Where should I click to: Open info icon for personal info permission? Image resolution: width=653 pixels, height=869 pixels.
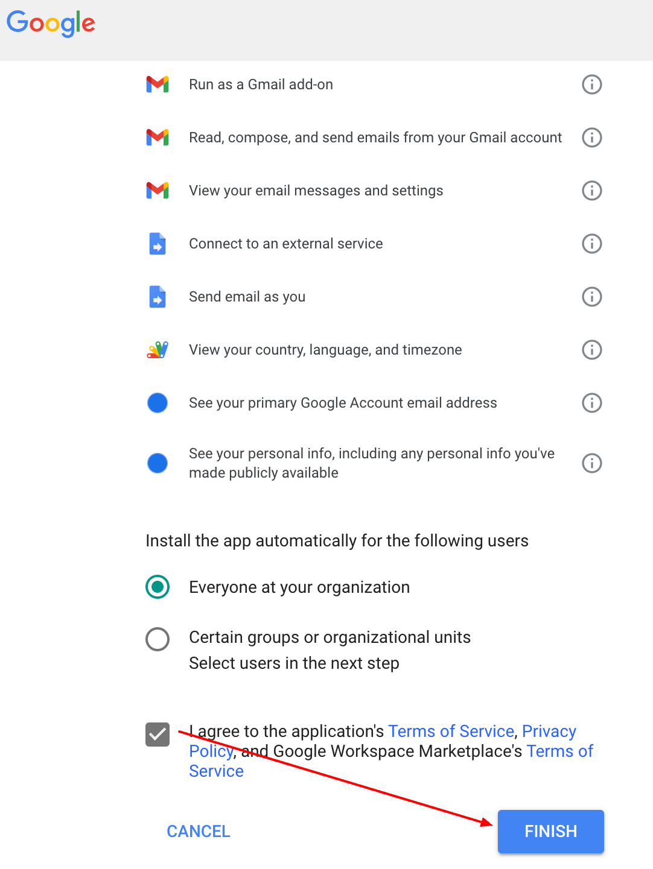[591, 463]
